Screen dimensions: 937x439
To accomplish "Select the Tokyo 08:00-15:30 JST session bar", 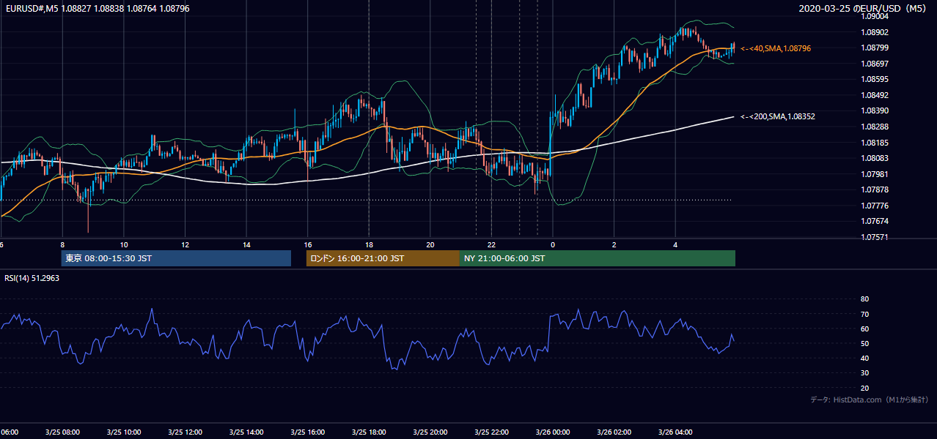I will pos(176,258).
